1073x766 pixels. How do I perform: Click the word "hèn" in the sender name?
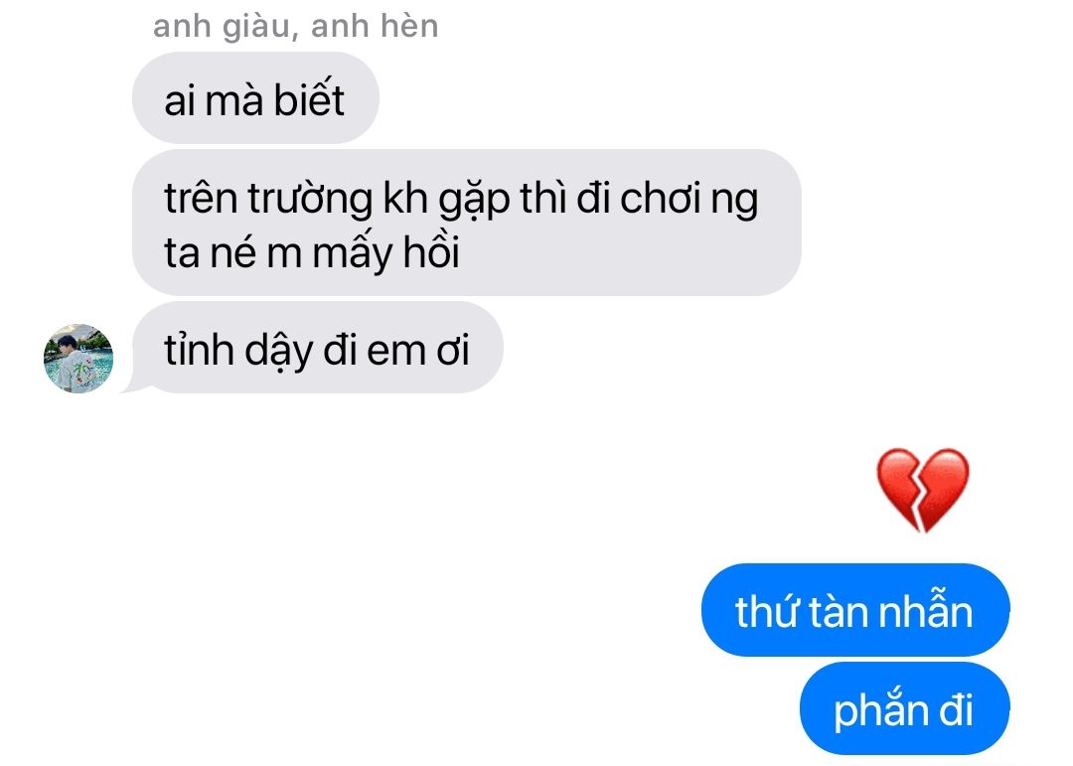(x=409, y=26)
